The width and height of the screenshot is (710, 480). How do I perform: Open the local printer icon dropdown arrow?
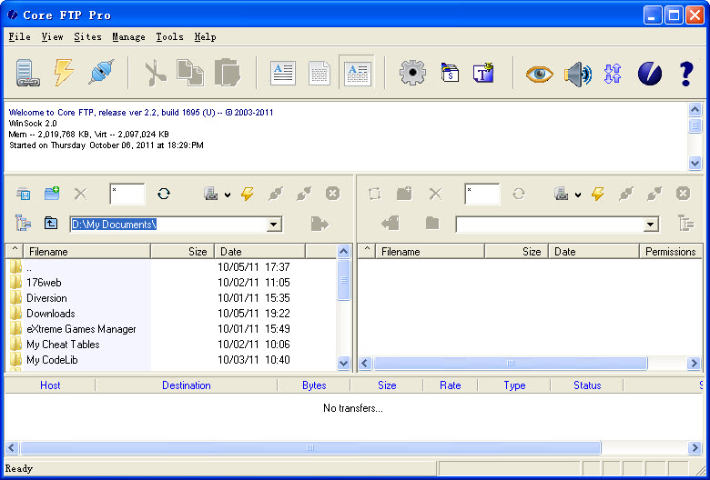tap(227, 195)
